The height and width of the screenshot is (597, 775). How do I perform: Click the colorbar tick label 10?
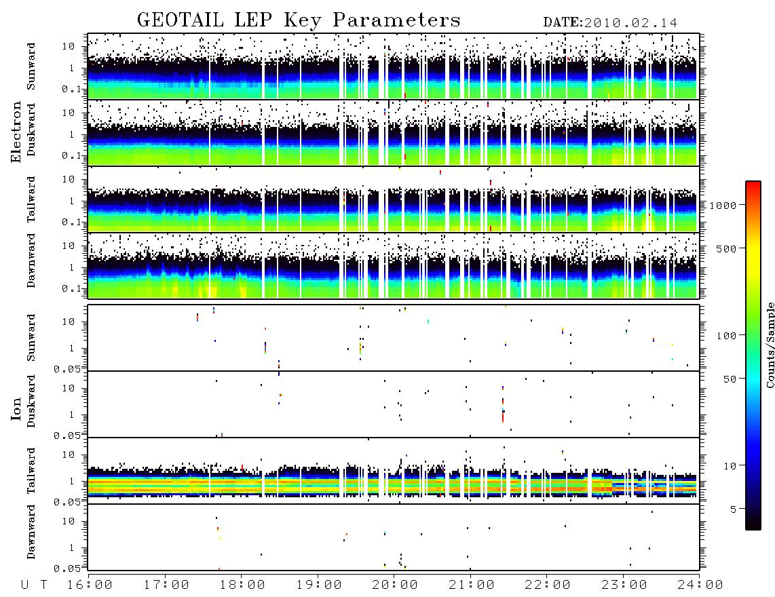730,466
